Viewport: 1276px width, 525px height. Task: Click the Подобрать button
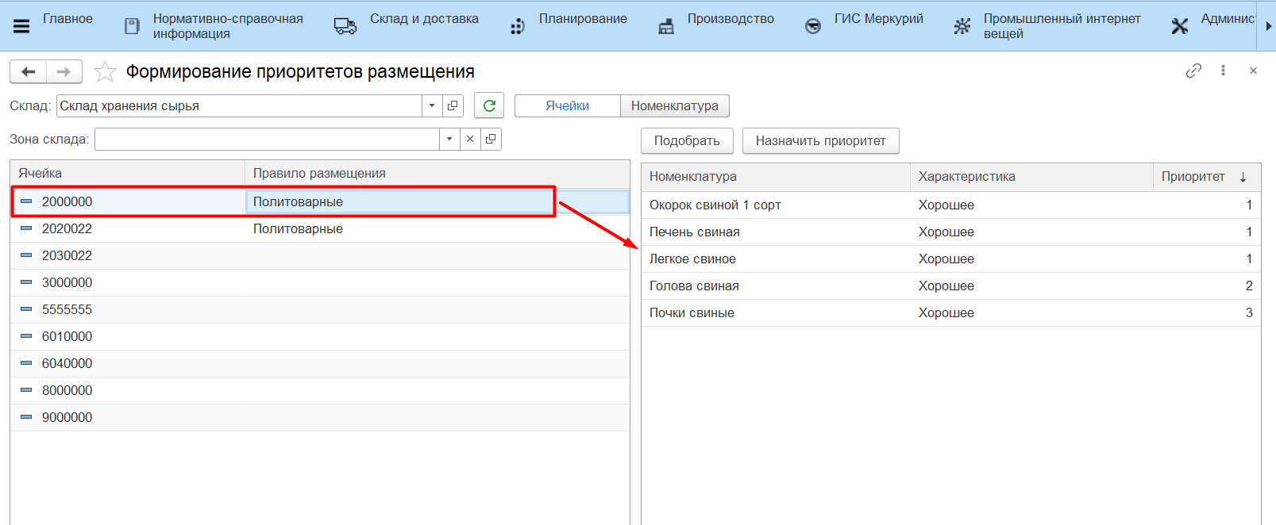pyautogui.click(x=687, y=140)
